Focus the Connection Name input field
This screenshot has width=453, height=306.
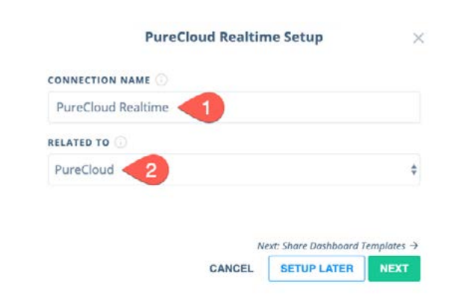pyautogui.click(x=234, y=107)
